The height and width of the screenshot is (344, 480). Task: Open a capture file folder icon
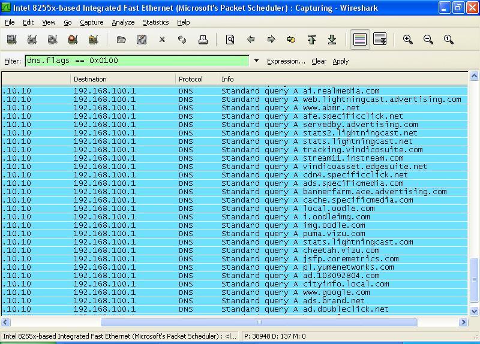point(121,40)
